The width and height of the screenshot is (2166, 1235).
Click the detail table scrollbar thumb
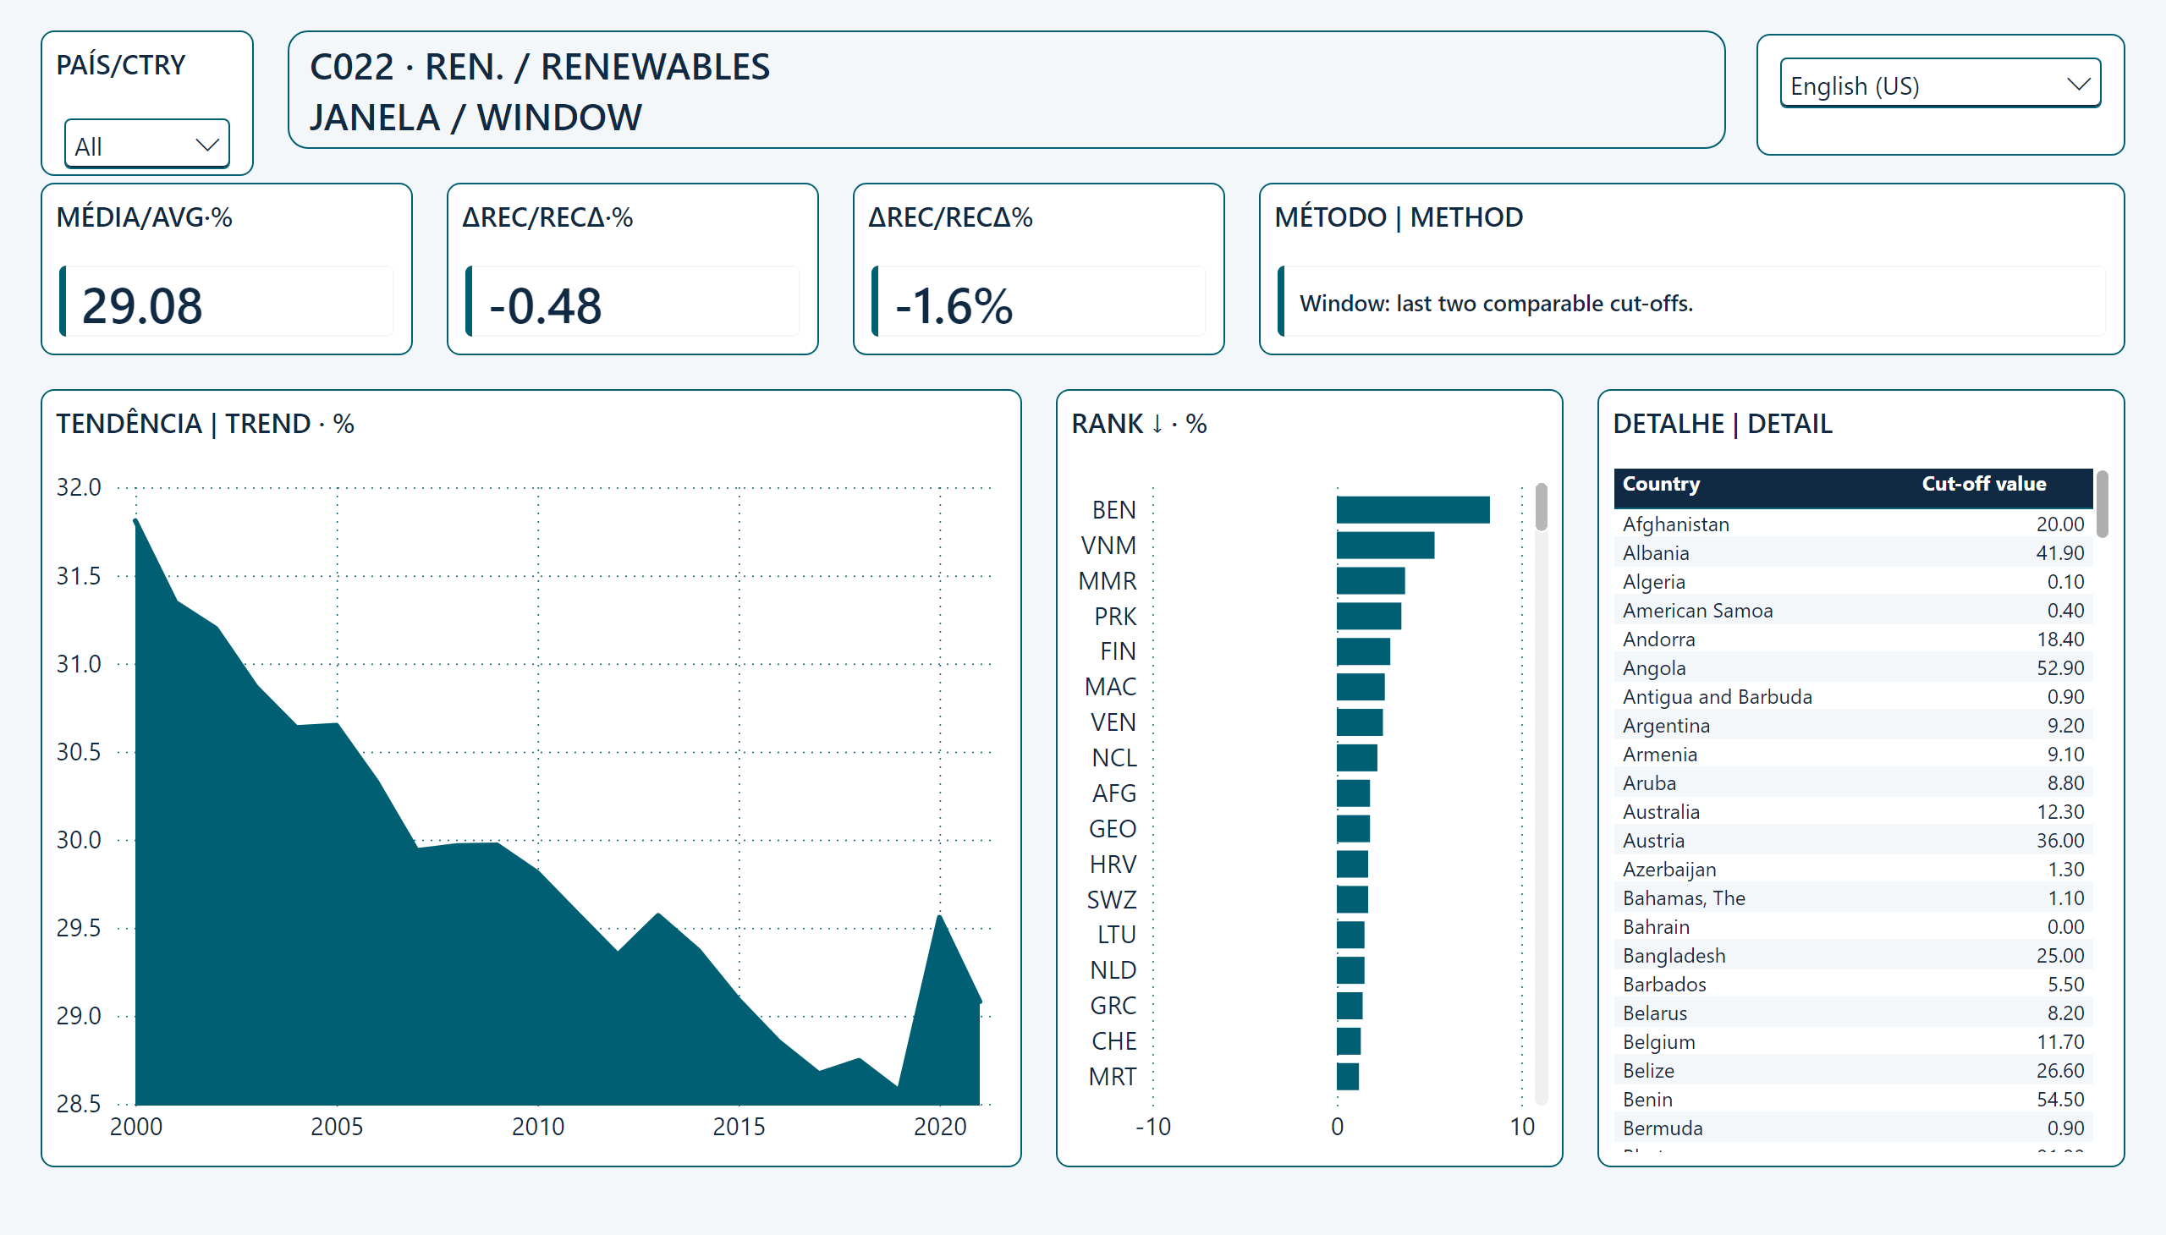click(x=2102, y=504)
